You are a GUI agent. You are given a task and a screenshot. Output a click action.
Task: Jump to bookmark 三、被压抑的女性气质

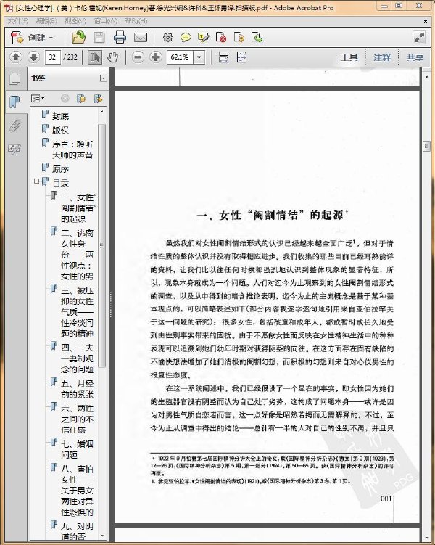(x=77, y=312)
